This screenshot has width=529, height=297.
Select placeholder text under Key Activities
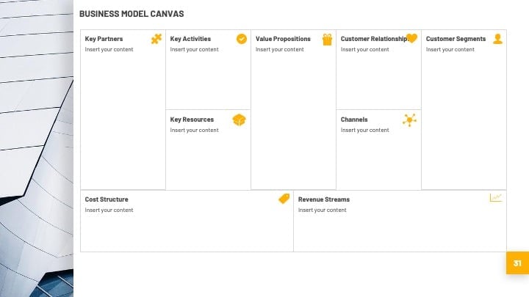click(x=194, y=50)
